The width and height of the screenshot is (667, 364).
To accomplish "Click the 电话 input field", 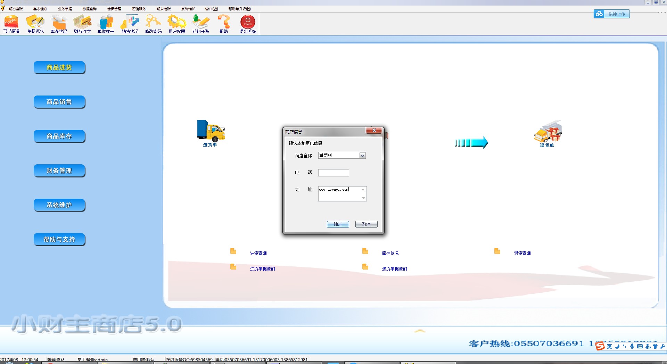I will (x=333, y=173).
